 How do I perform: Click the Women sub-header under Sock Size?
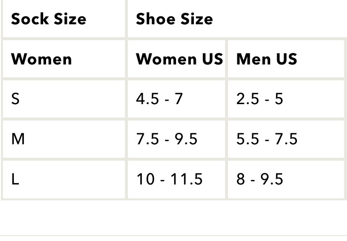point(41,60)
